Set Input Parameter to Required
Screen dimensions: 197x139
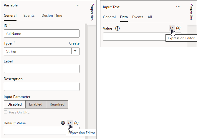coord(57,104)
